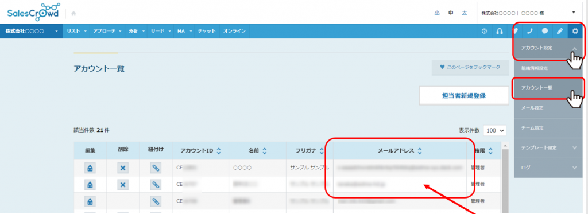The image size is (588, 214).
Task: Open the MA menu
Action: pos(184,31)
